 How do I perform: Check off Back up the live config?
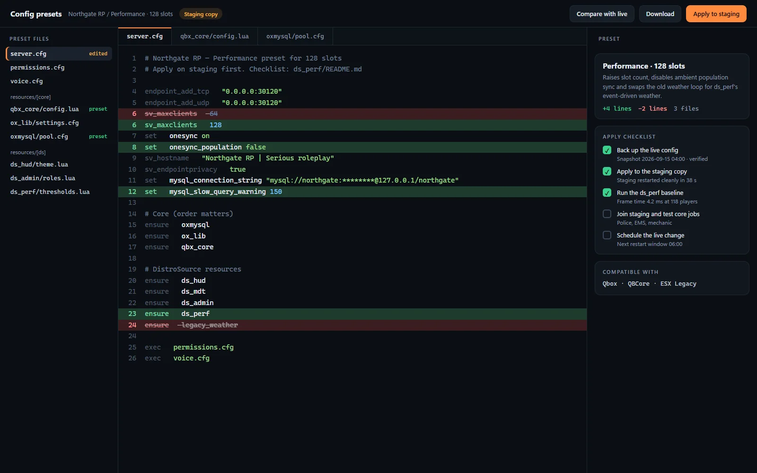pos(607,150)
